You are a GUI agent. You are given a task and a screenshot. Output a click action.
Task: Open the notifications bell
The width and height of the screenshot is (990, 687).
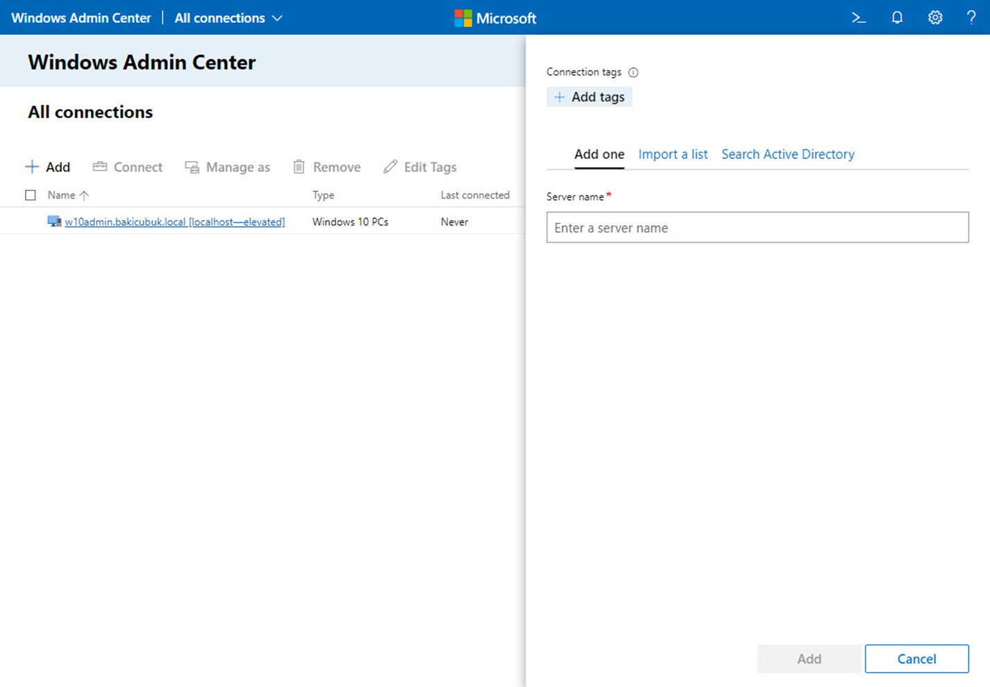pyautogui.click(x=897, y=18)
